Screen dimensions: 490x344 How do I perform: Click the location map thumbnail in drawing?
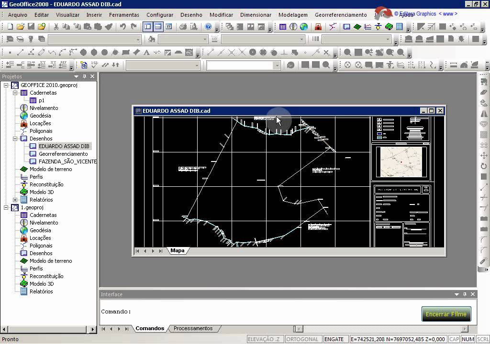[401, 162]
